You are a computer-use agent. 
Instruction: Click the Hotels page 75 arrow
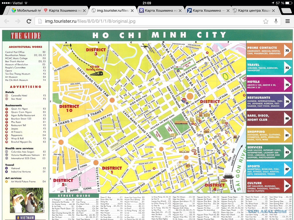[287, 85]
